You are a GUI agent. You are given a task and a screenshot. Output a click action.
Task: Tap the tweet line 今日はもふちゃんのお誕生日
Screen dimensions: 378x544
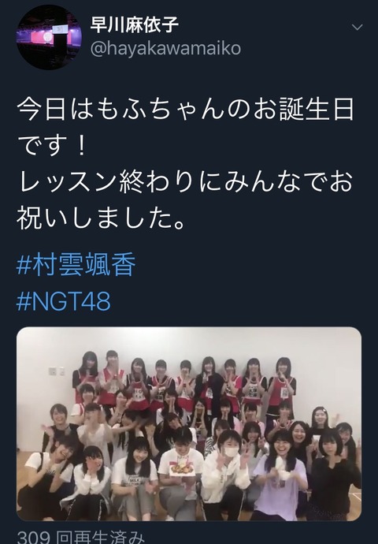point(186,110)
